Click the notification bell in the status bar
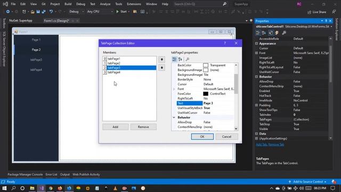 point(334,181)
